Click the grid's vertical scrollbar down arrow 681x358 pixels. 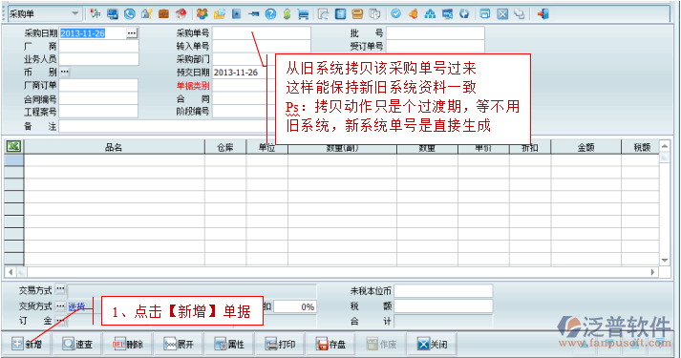point(665,261)
